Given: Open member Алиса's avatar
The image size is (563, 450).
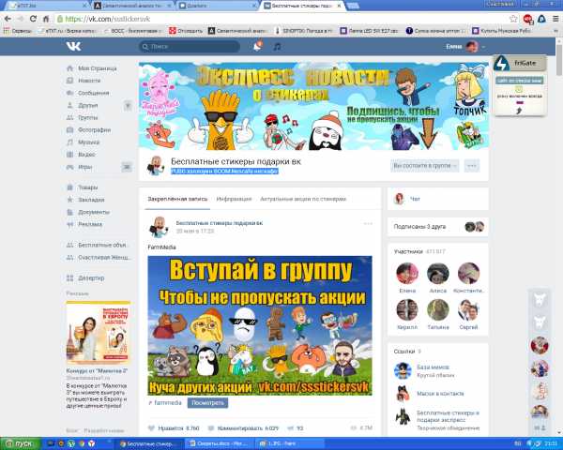Looking at the screenshot, I should click(437, 274).
